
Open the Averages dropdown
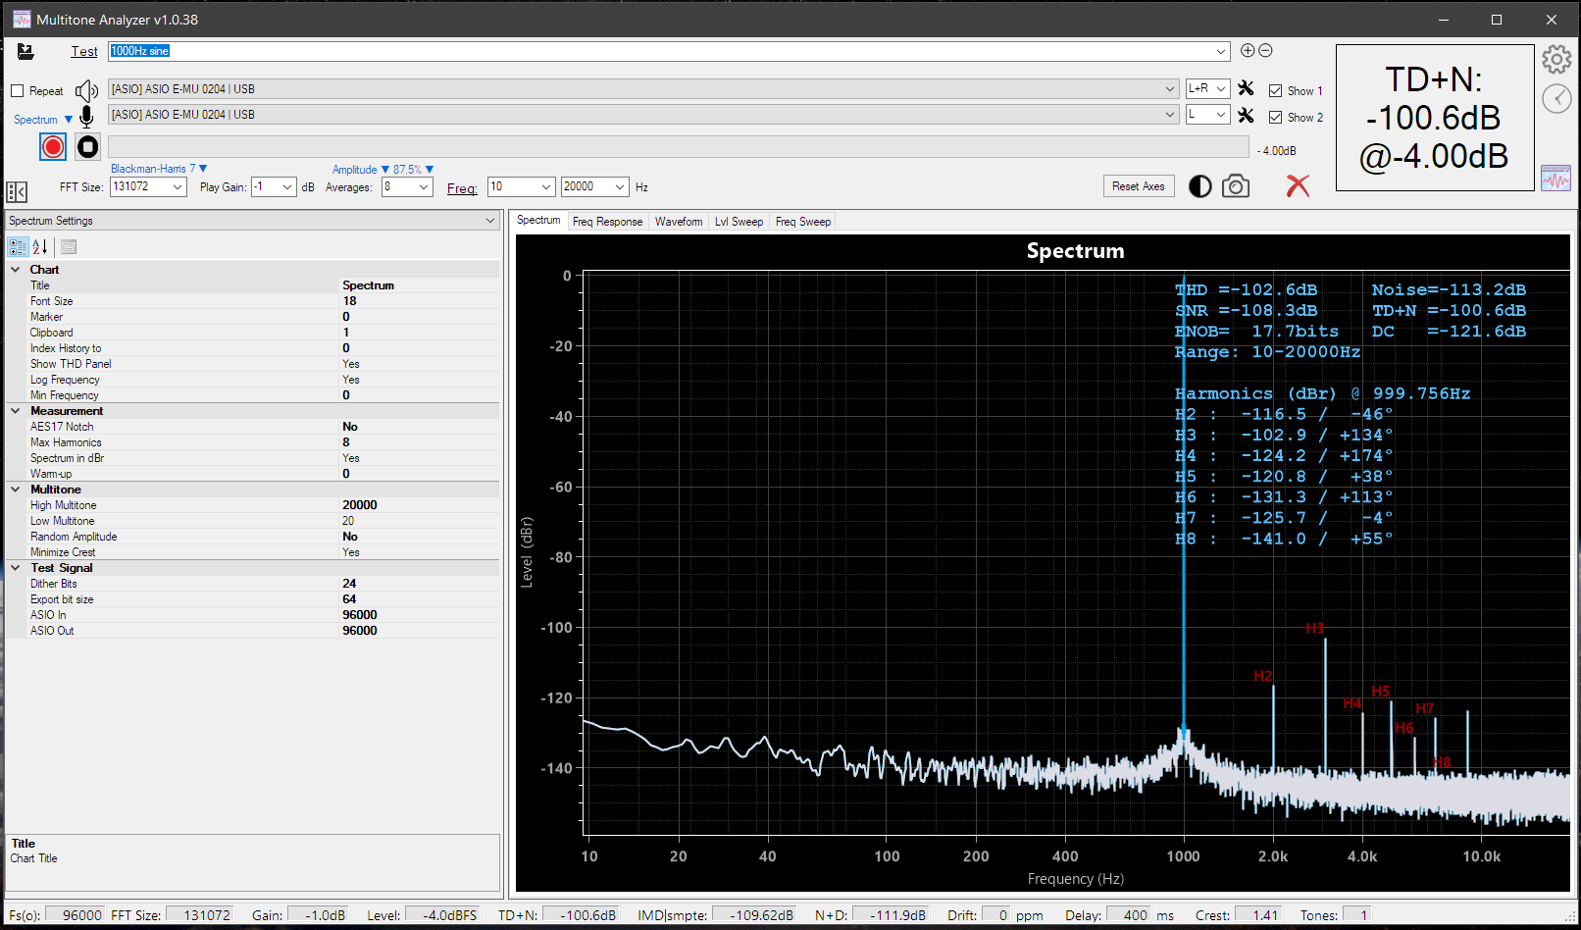click(424, 186)
